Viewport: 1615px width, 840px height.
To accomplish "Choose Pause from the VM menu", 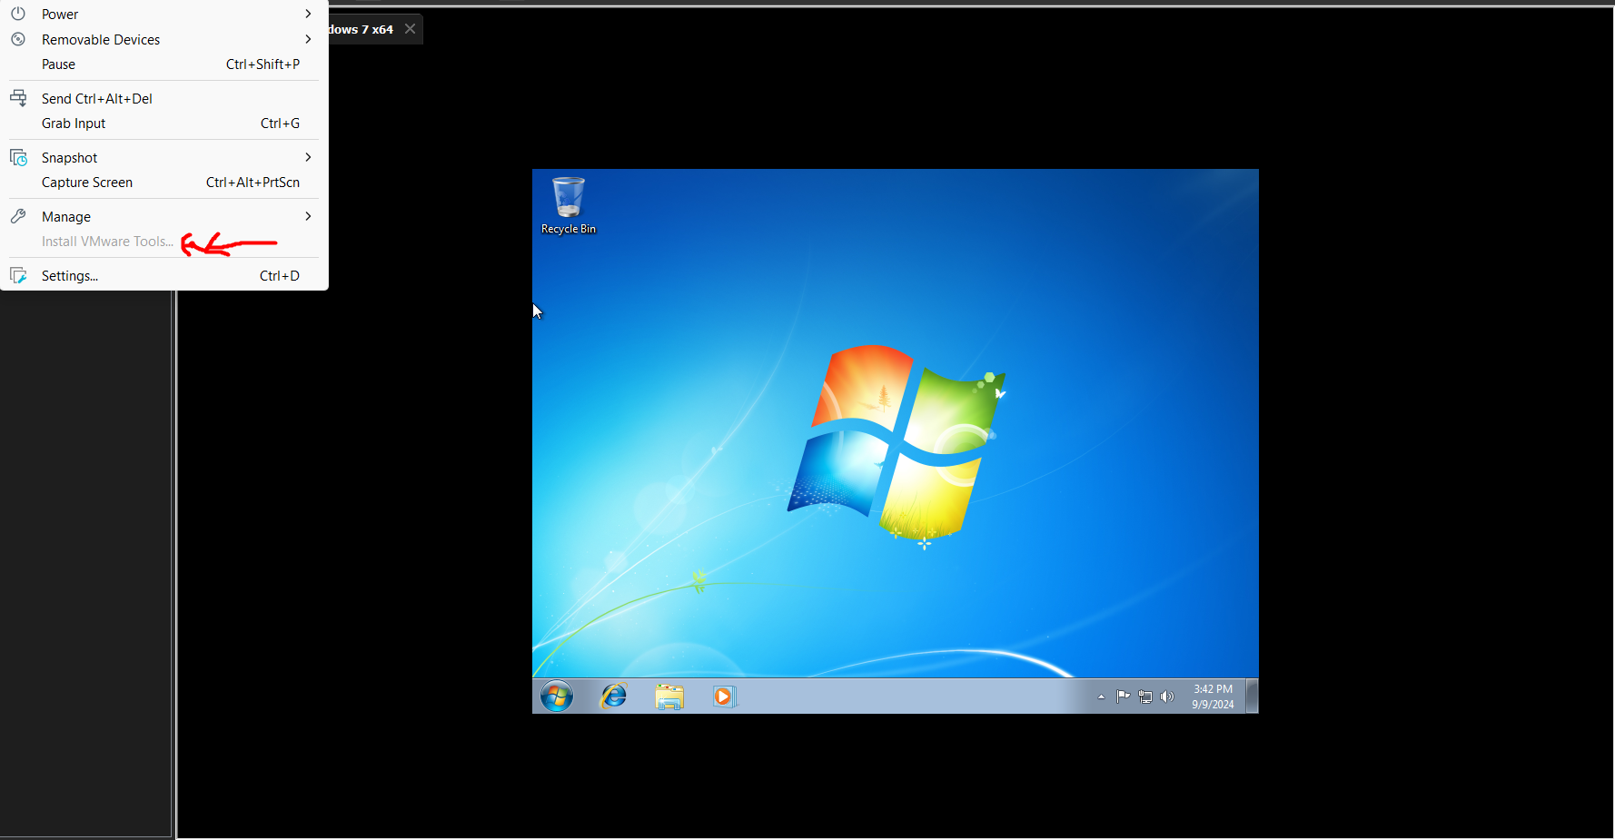I will [163, 64].
